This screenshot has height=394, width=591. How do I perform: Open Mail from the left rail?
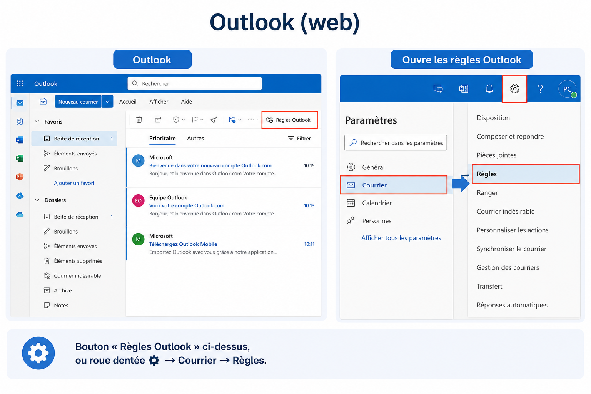[x=20, y=103]
